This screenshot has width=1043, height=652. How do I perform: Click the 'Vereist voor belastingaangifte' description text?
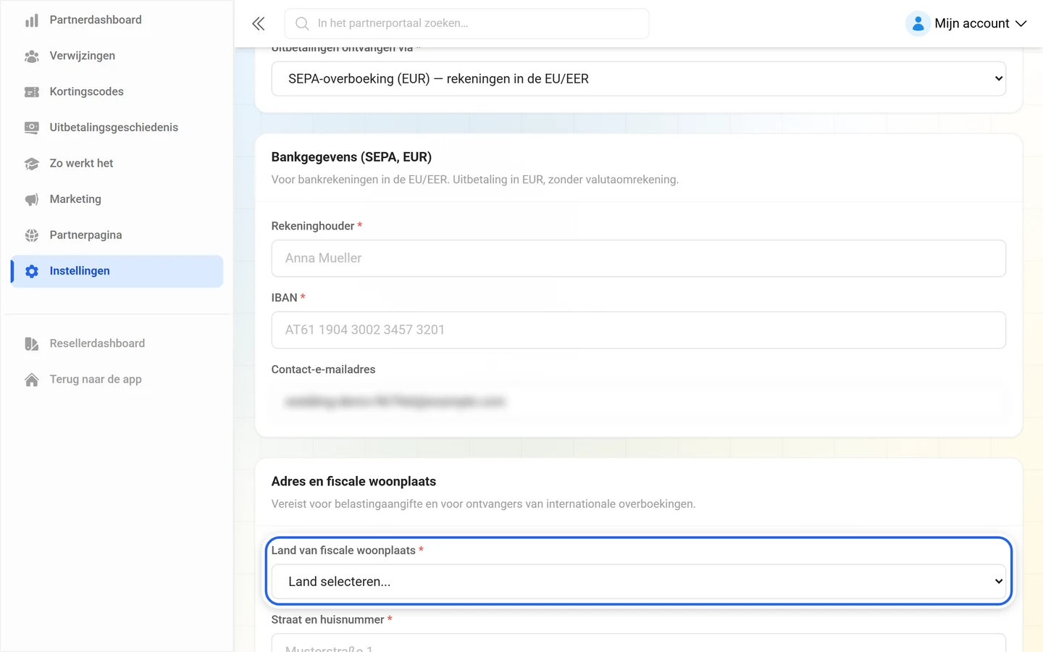pyautogui.click(x=483, y=504)
